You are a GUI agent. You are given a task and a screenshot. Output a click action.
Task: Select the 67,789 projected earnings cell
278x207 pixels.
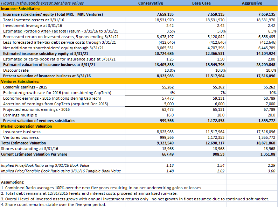click(x=269, y=109)
